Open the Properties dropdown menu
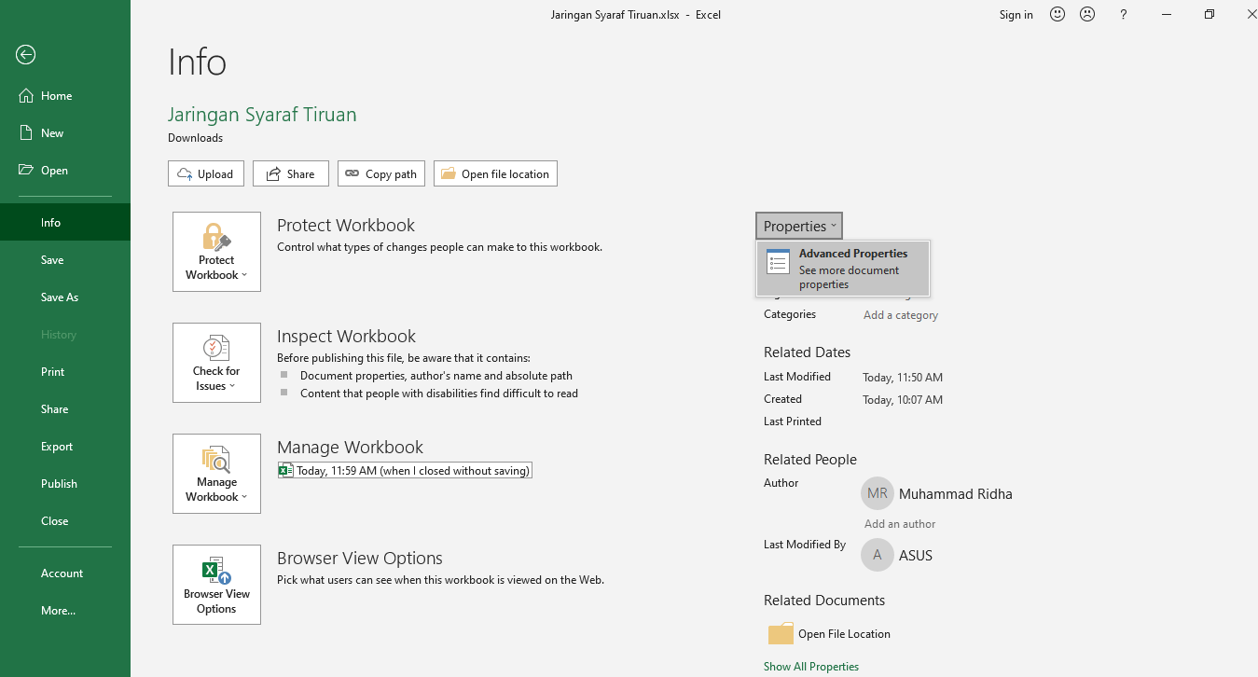 [798, 226]
